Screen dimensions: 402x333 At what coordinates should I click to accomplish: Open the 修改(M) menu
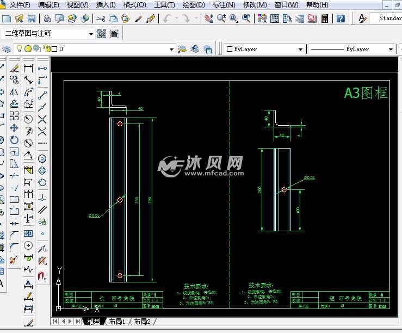[255, 4]
